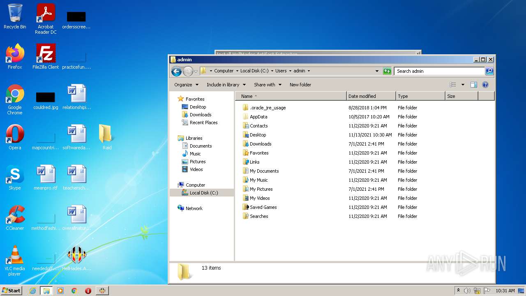
Task: Launch Skype from the desktop
Action: tap(15, 178)
